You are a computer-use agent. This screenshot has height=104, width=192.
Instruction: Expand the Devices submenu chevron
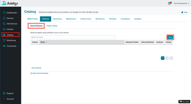18,18
